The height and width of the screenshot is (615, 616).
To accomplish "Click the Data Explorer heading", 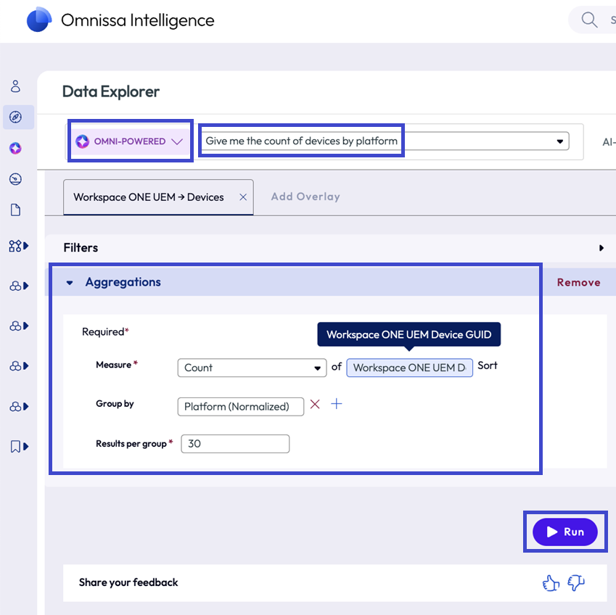I will [111, 91].
